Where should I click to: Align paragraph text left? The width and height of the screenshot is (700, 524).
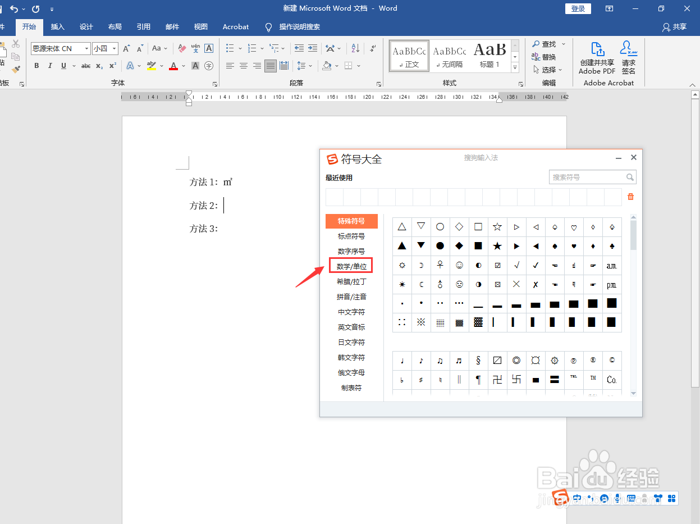(x=230, y=66)
